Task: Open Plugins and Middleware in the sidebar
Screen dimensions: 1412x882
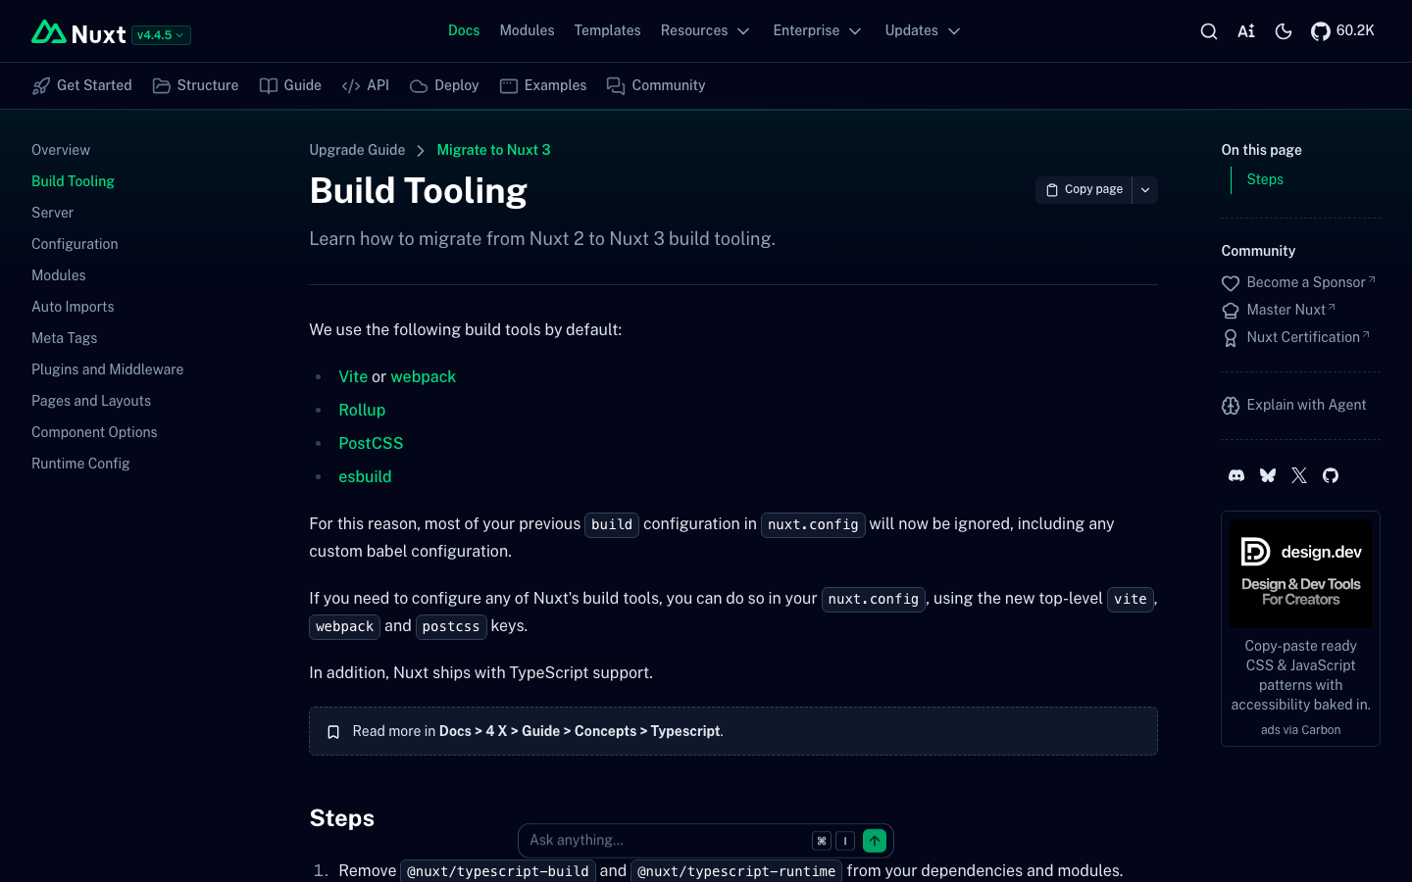Action: [x=108, y=369]
